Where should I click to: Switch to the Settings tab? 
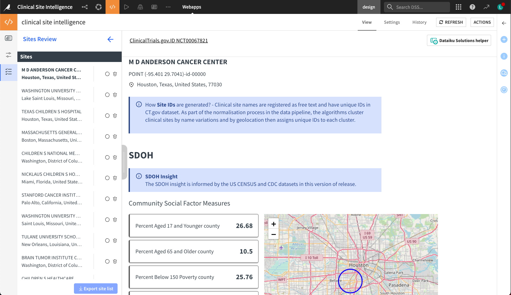392,22
